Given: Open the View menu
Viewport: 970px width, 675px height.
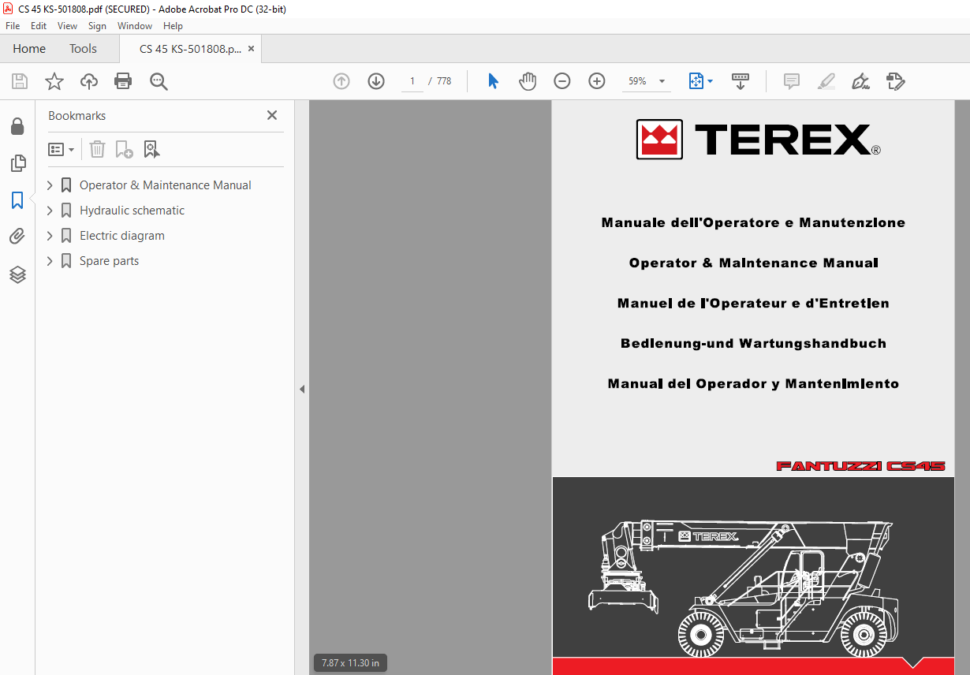Looking at the screenshot, I should coord(67,26).
